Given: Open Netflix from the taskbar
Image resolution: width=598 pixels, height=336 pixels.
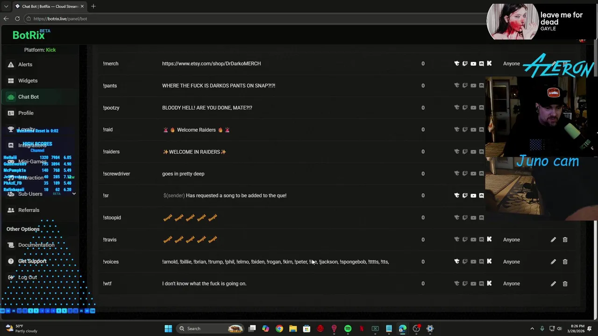Looking at the screenshot, I should click(x=362, y=329).
